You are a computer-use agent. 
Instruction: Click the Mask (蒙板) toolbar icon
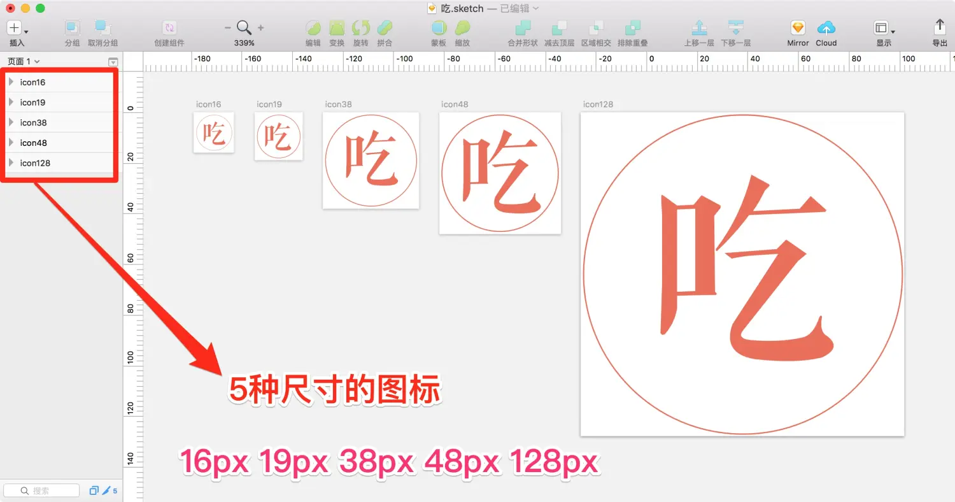(x=439, y=28)
